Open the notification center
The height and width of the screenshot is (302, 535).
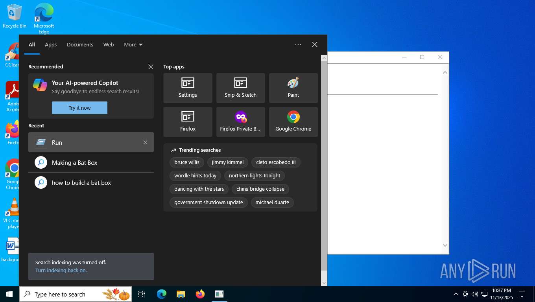522,294
